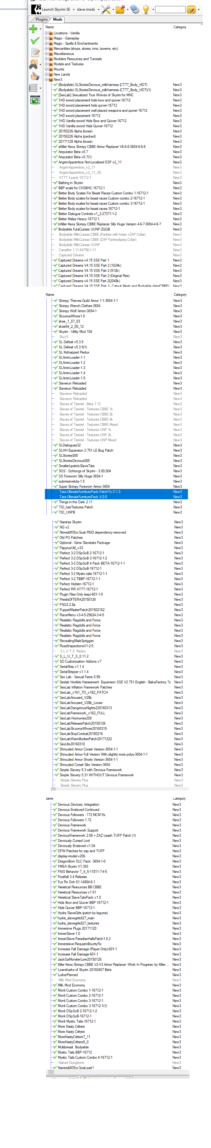The image size is (211, 1148).
Task: Select mod PapyrusUtil_v33
Action: click(71, 548)
